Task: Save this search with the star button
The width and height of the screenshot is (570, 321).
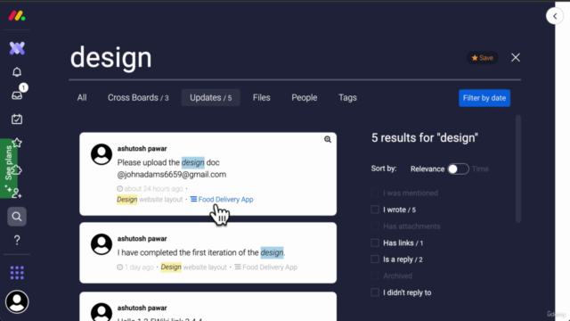Action: point(483,58)
